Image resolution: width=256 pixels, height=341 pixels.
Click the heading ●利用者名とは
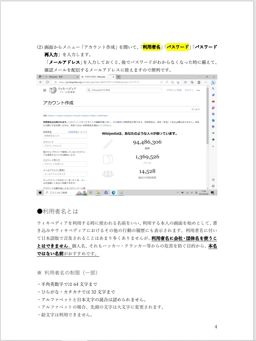pos(58,211)
